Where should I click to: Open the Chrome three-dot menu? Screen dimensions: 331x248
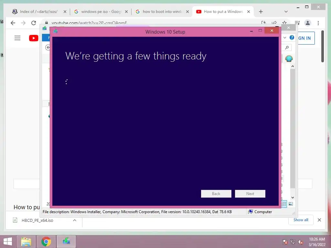[318, 23]
